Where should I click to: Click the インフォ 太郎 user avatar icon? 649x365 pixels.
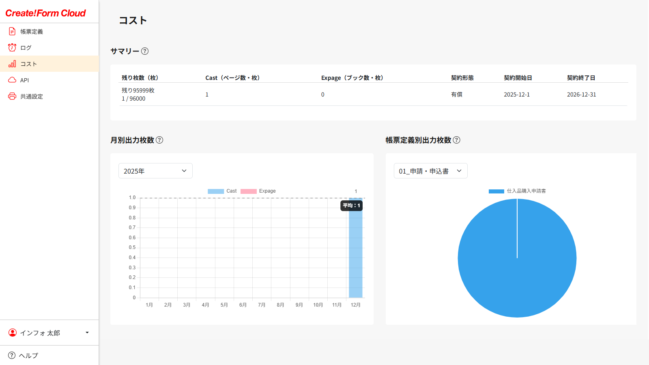coord(13,333)
